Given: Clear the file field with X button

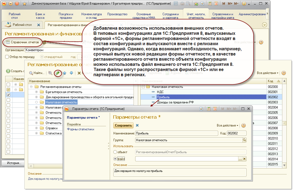Looking at the screenshot, I should [244, 159].
